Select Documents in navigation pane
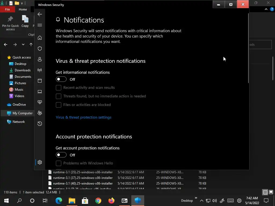Viewport: 275px width, 206px height. tap(20, 77)
